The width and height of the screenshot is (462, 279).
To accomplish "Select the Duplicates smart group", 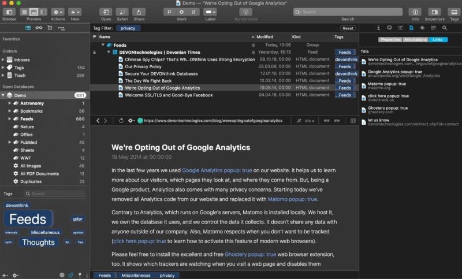I will click(x=45, y=181).
